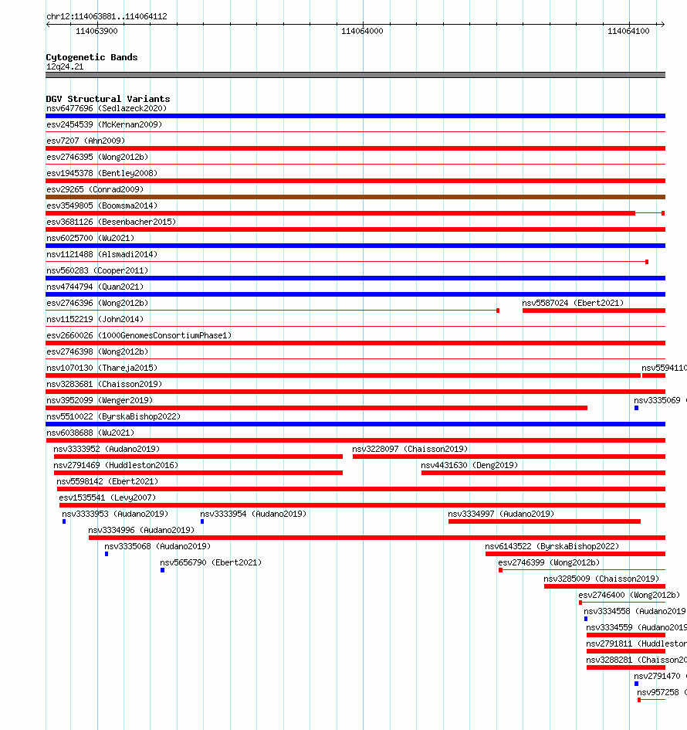Click the gray 12q24.21 cytogenetic band bar
Viewport: 687px width, 730px height.
pyautogui.click(x=355, y=75)
